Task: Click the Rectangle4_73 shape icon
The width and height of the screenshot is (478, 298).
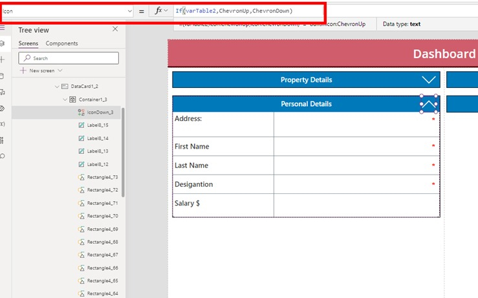Action: point(81,177)
